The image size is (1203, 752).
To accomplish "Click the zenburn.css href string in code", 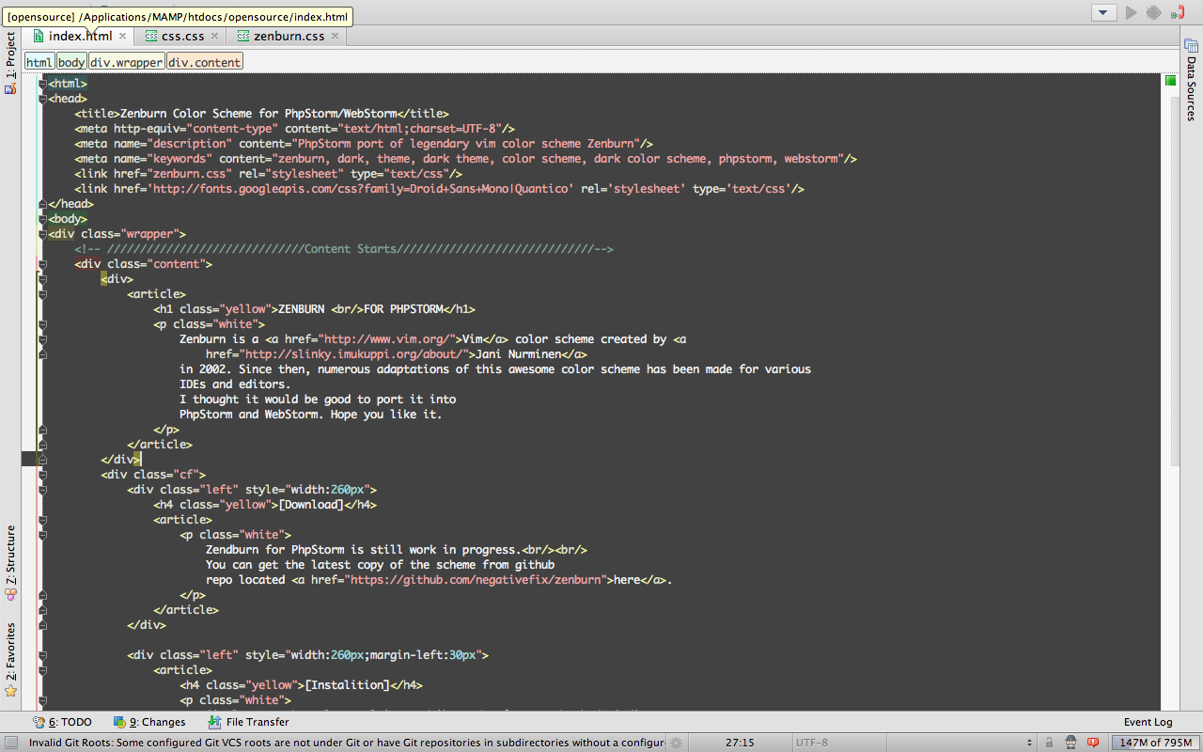I will (x=182, y=174).
